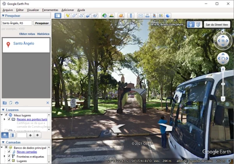Add a placemark with the pushpin icon
234x164 pixels.
tap(68, 16)
